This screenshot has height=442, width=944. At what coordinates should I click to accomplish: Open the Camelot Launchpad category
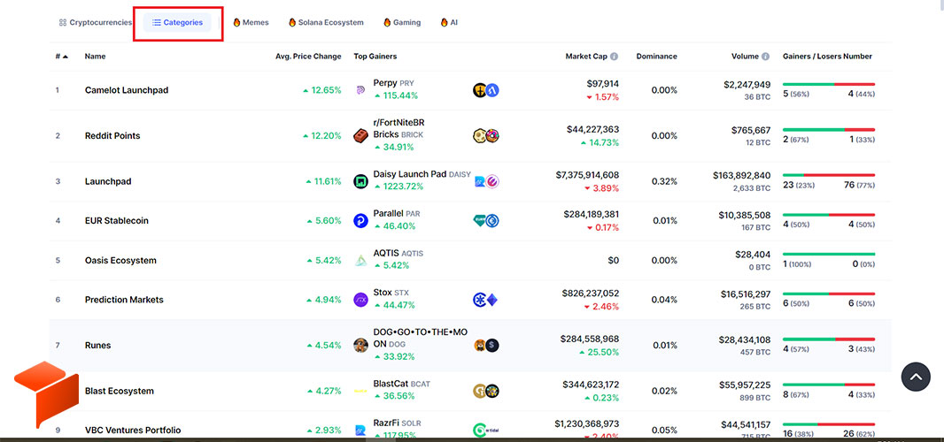pyautogui.click(x=127, y=90)
